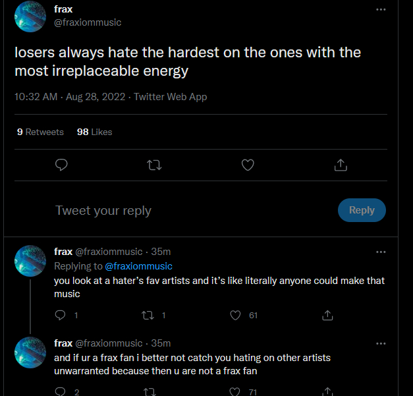Open more options on frax fan reply
This screenshot has width=413, height=396.
pyautogui.click(x=381, y=343)
